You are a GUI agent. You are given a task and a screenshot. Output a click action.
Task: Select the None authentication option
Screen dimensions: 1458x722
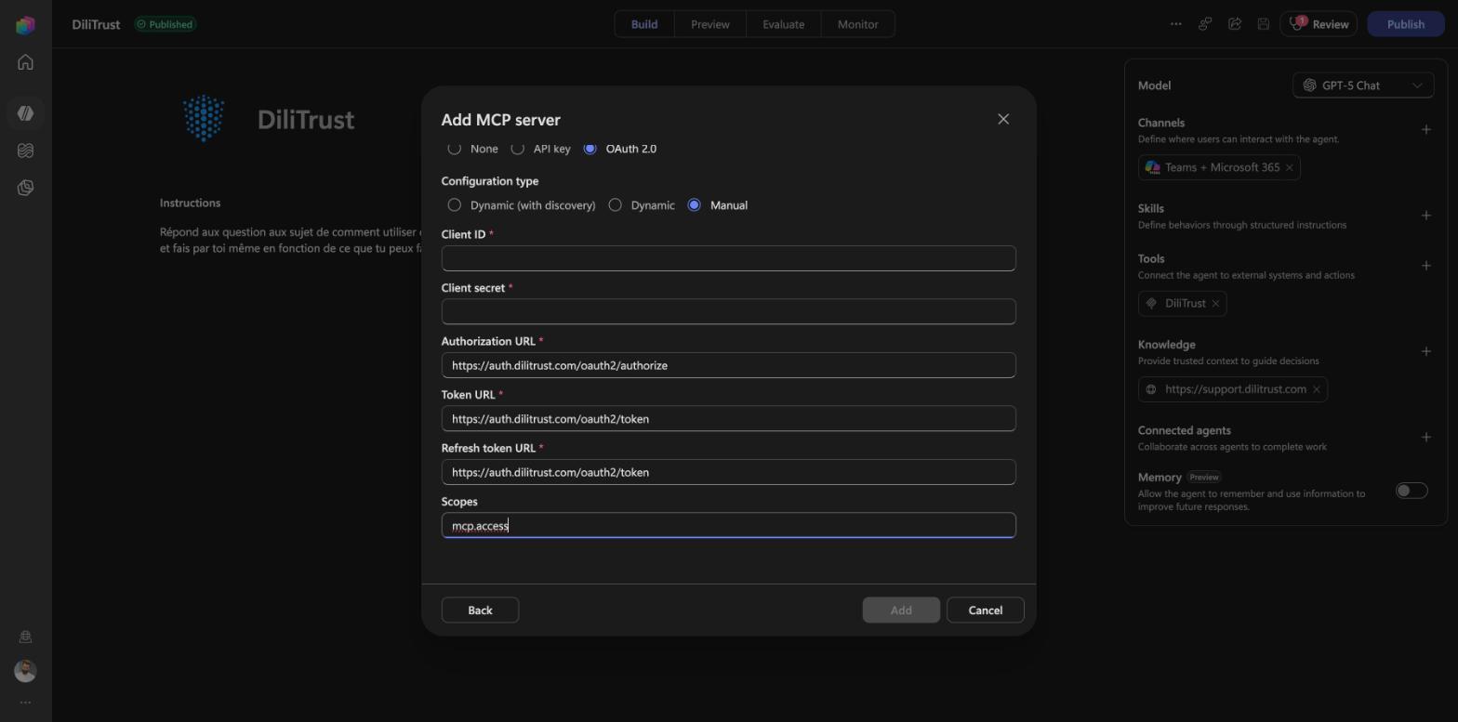(455, 149)
